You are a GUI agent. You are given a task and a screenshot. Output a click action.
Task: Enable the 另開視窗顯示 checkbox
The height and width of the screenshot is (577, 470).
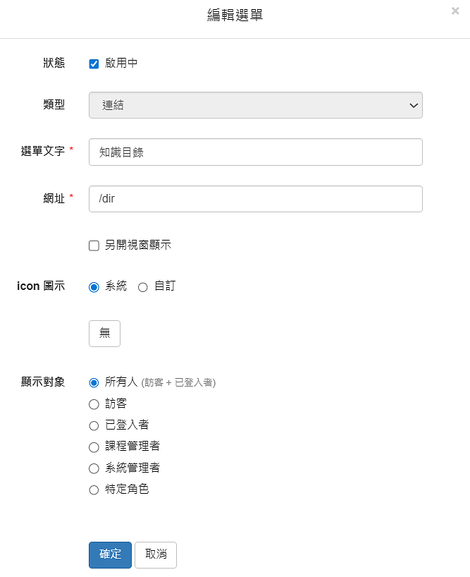[x=94, y=245]
